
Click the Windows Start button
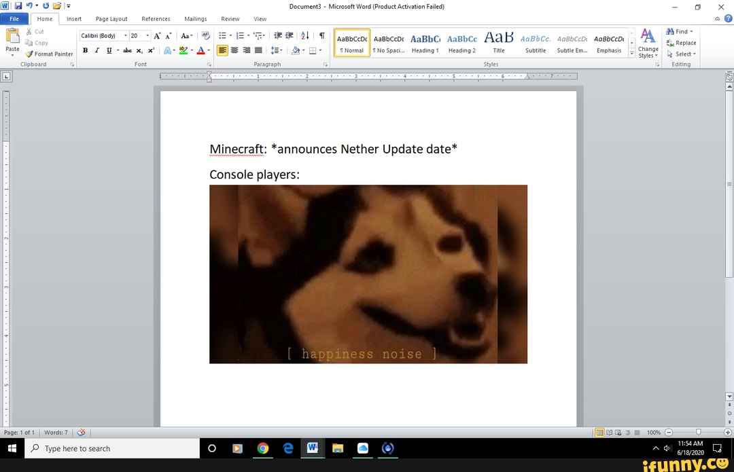tap(12, 448)
